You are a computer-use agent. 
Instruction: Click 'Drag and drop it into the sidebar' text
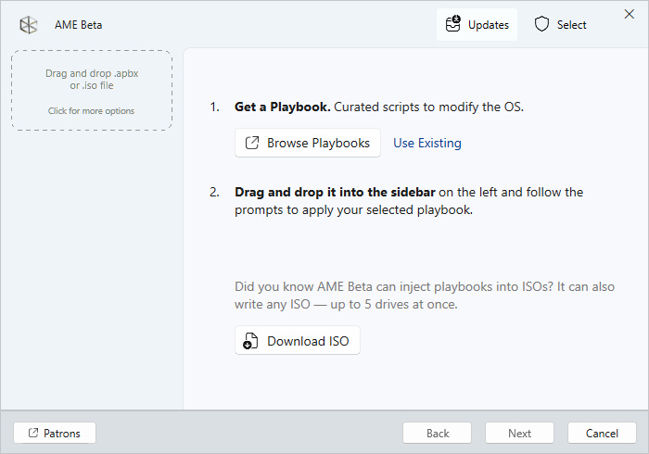[x=335, y=193]
